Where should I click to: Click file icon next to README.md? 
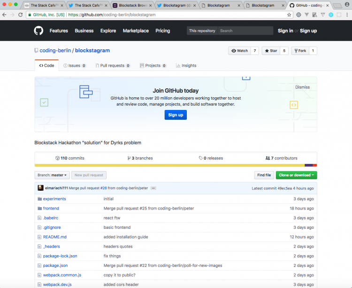(39, 237)
